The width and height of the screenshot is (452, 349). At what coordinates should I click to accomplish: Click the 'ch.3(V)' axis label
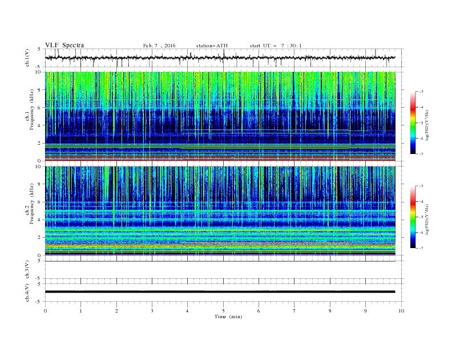point(27,270)
